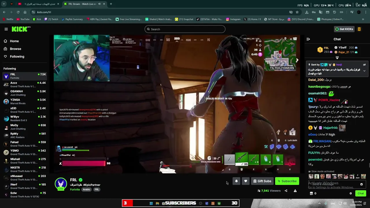Click the Get KICKs button

point(344,29)
